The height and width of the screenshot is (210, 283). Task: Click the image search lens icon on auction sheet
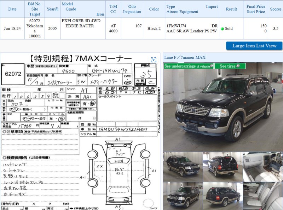(x=153, y=60)
